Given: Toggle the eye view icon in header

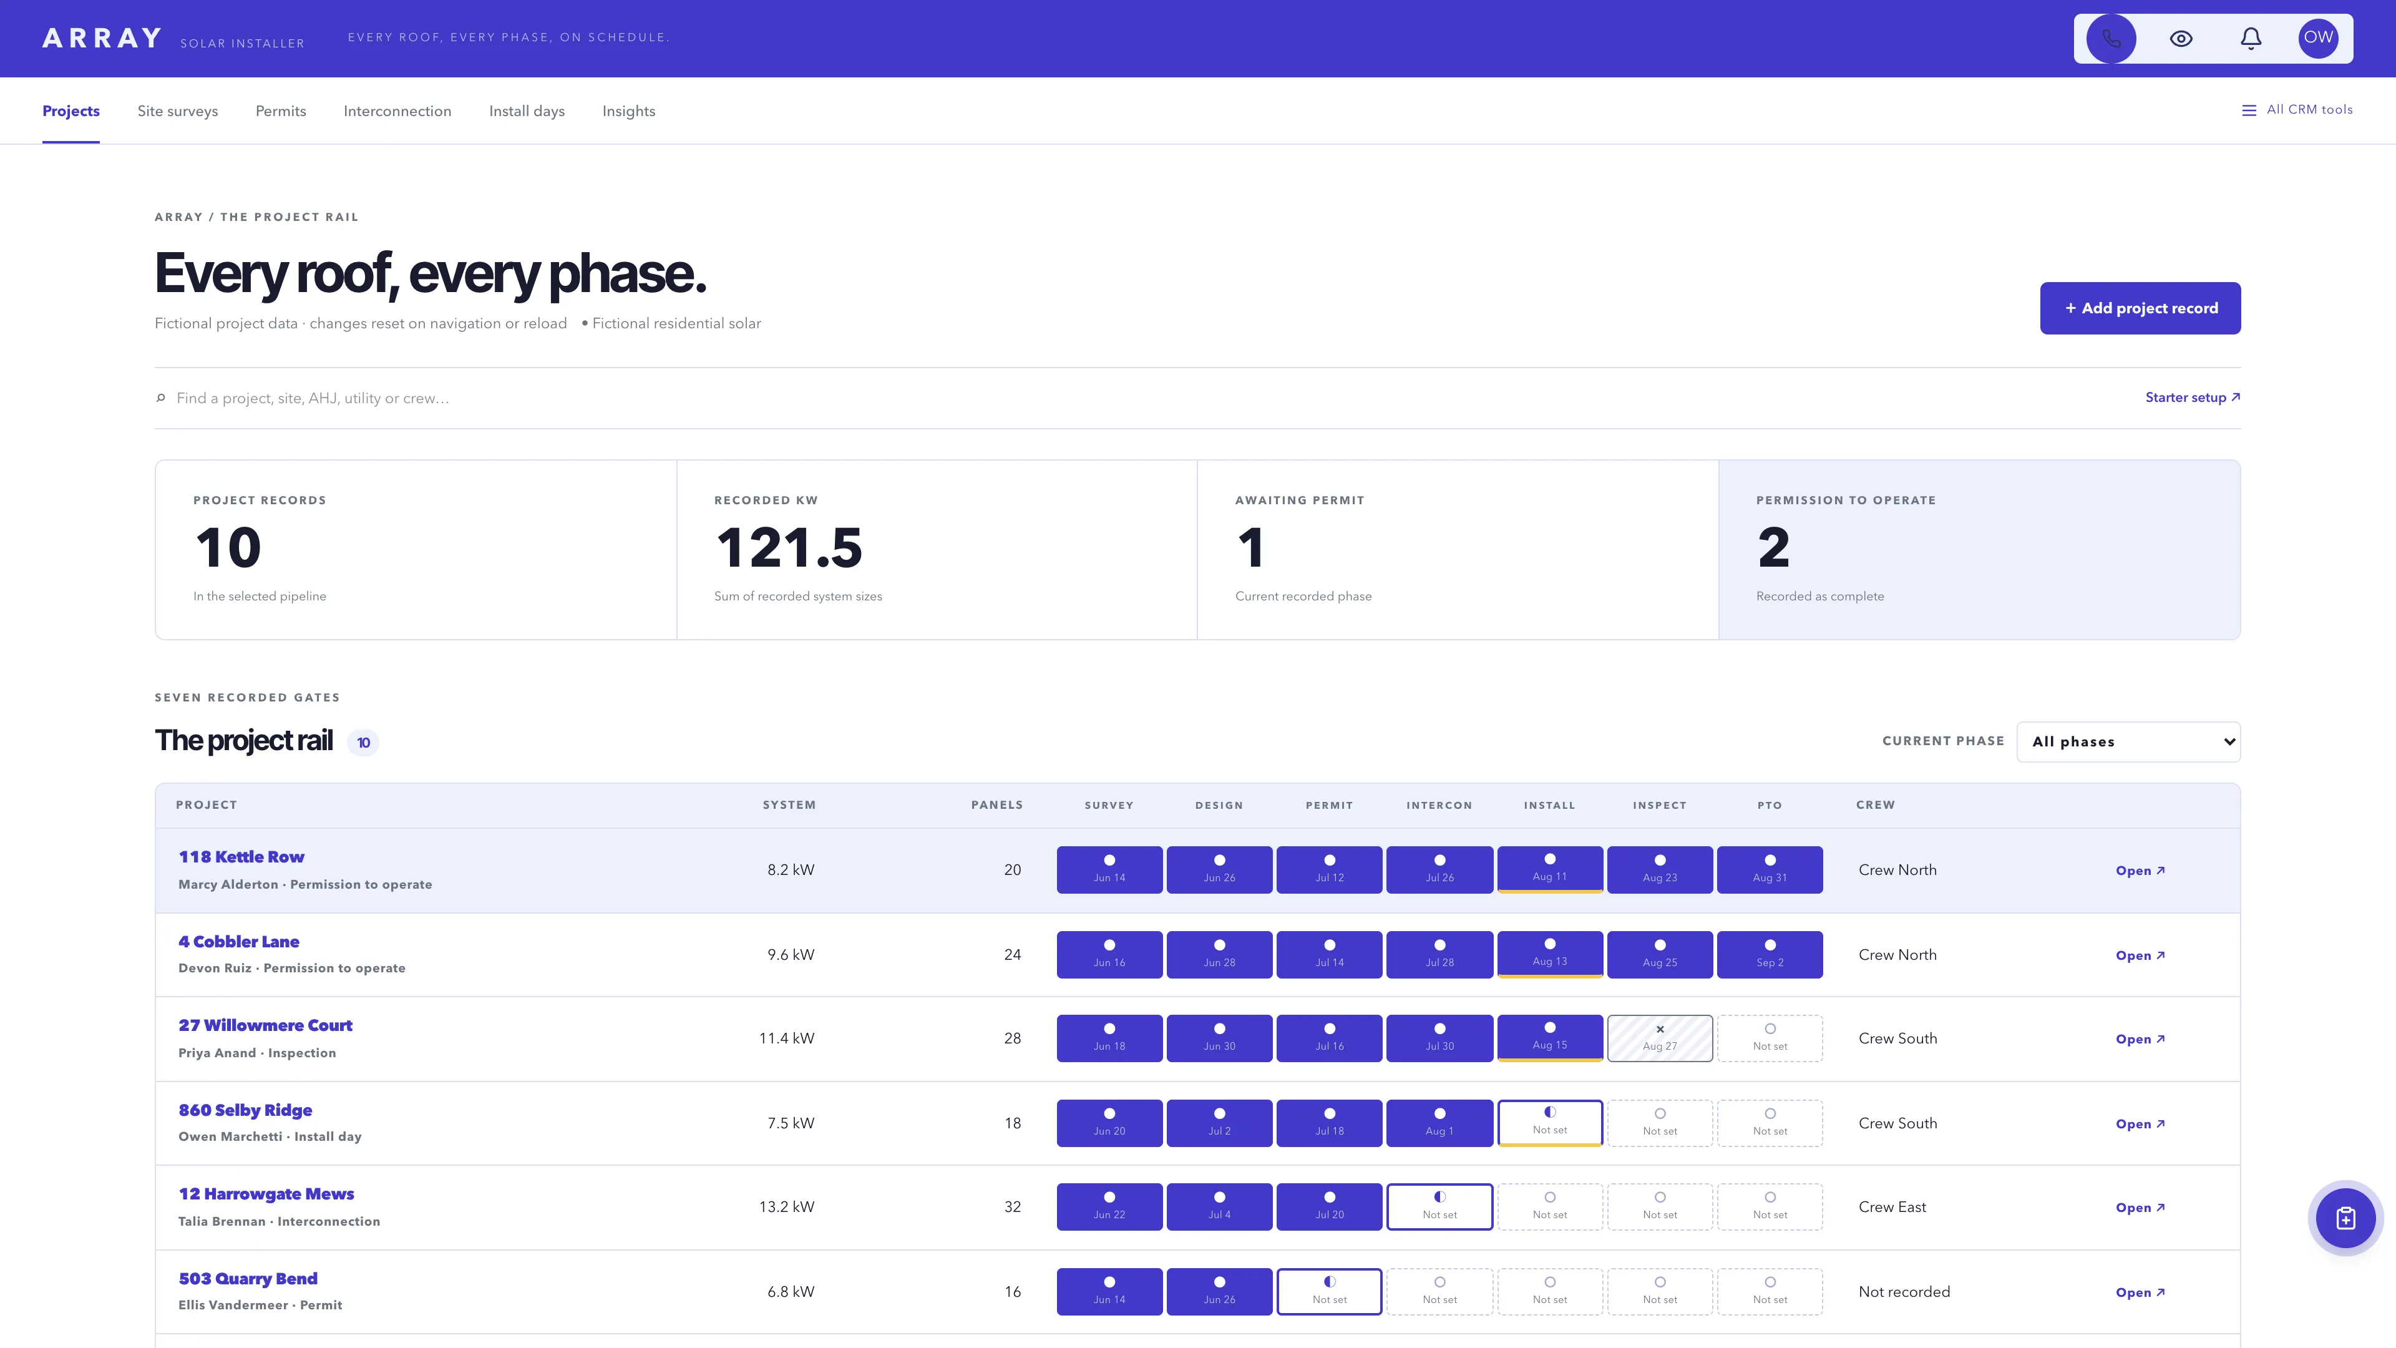Looking at the screenshot, I should point(2181,38).
